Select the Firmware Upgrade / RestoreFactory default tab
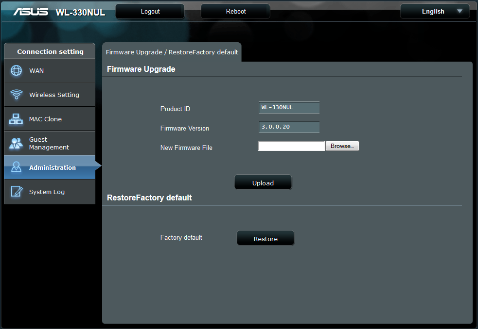 point(172,52)
